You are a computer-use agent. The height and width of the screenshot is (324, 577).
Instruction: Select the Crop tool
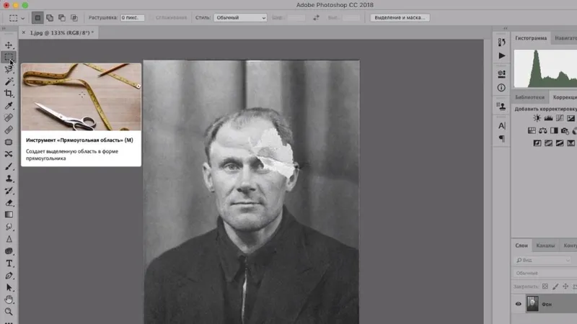tap(9, 94)
